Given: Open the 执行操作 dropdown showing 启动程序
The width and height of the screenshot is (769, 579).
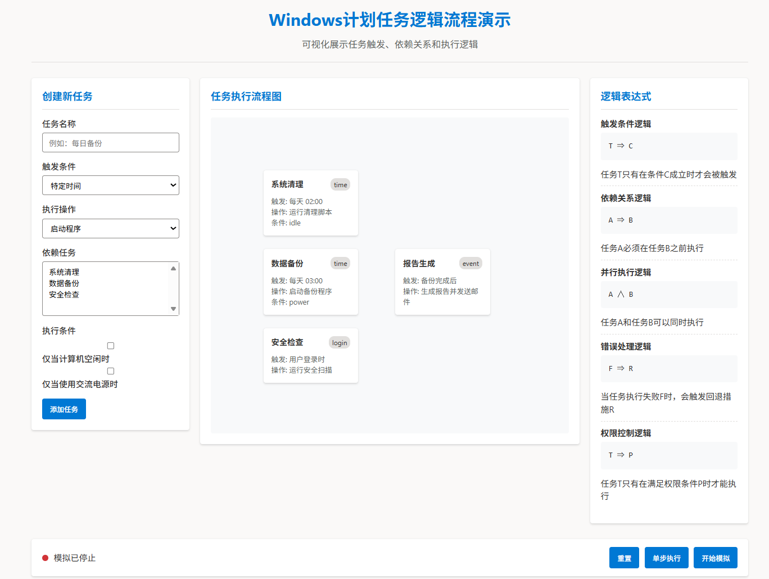Looking at the screenshot, I should 111,229.
